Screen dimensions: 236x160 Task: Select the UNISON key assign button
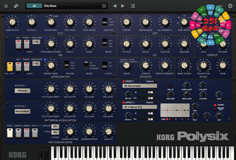[x=26, y=133]
